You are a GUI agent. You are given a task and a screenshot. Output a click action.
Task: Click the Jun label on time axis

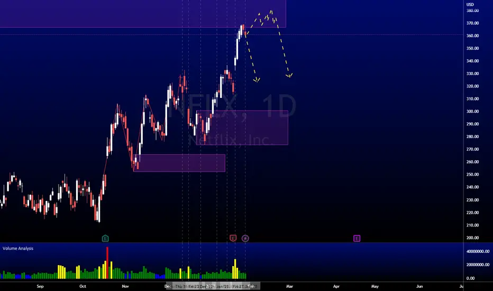pyautogui.click(x=419, y=286)
